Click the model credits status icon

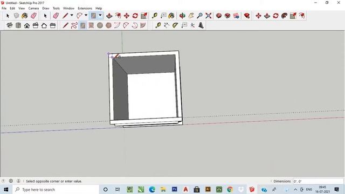coord(11,181)
